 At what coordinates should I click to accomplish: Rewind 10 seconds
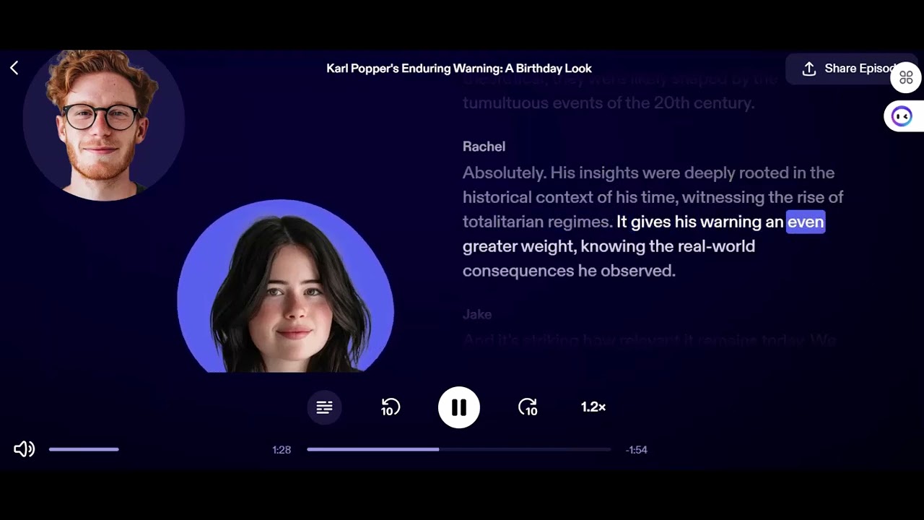[x=391, y=407]
